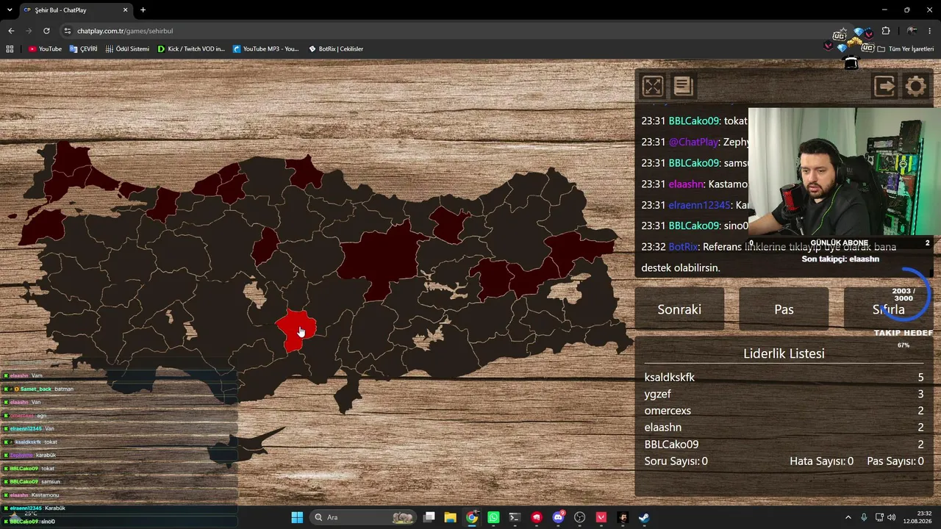The image size is (941, 529).
Task: Show hidden system tray icons
Action: click(x=848, y=517)
